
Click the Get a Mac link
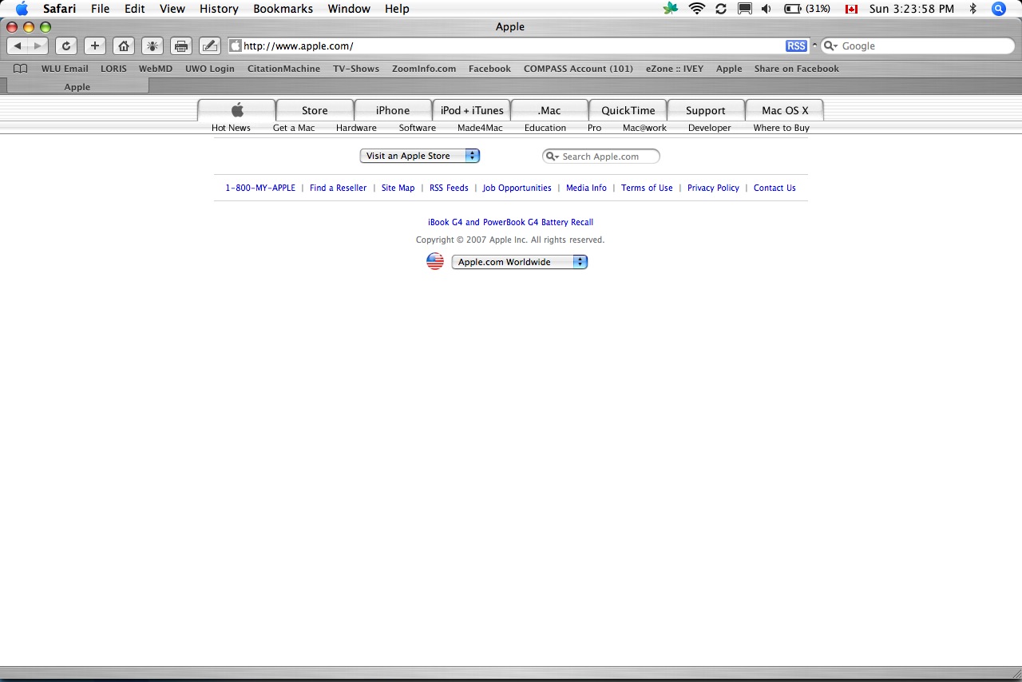[x=294, y=128]
